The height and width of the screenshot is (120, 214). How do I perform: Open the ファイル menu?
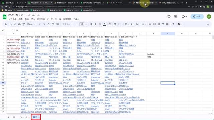(12, 19)
